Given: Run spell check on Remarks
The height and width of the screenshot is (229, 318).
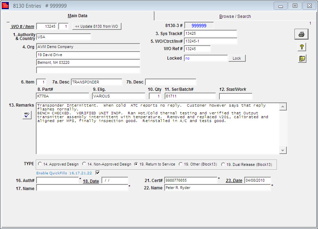Looking at the screenshot, I should pos(27,115).
